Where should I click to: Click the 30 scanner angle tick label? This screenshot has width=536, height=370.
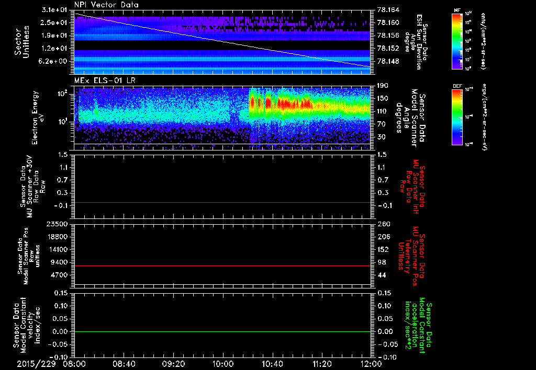coord(382,137)
